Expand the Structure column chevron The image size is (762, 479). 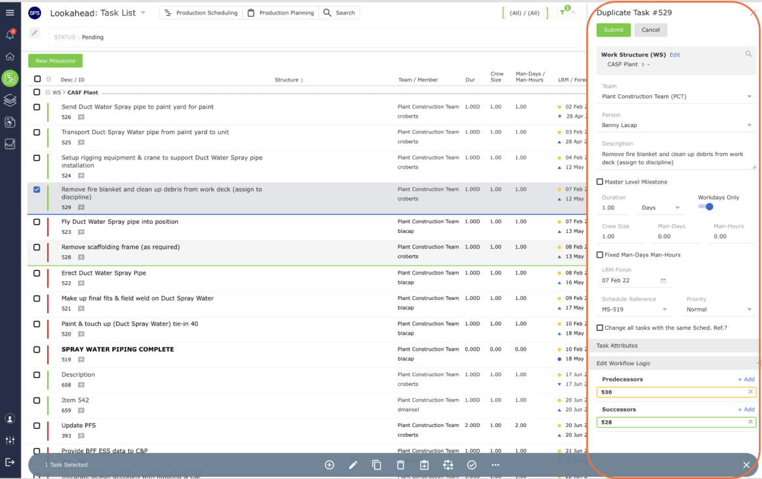(x=302, y=79)
